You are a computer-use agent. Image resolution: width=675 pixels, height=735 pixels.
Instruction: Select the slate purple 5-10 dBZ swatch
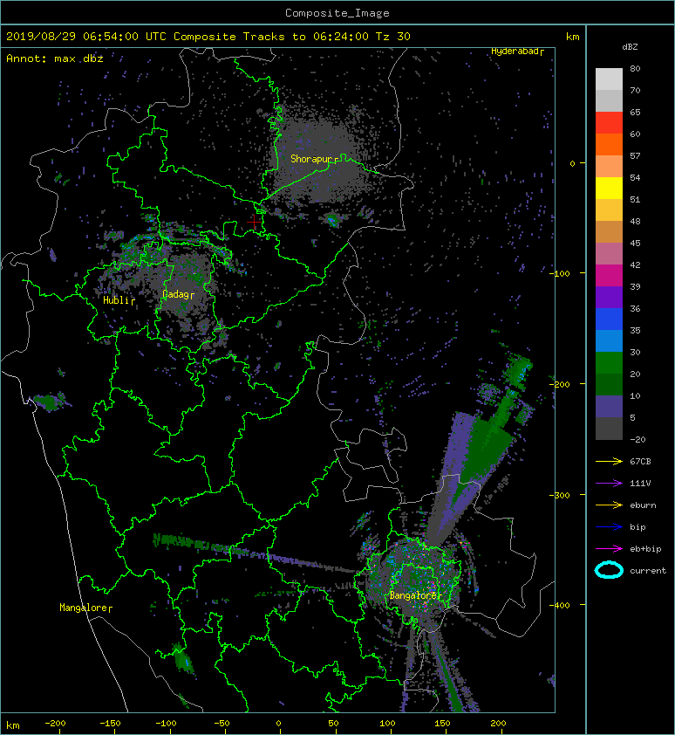tap(609, 406)
